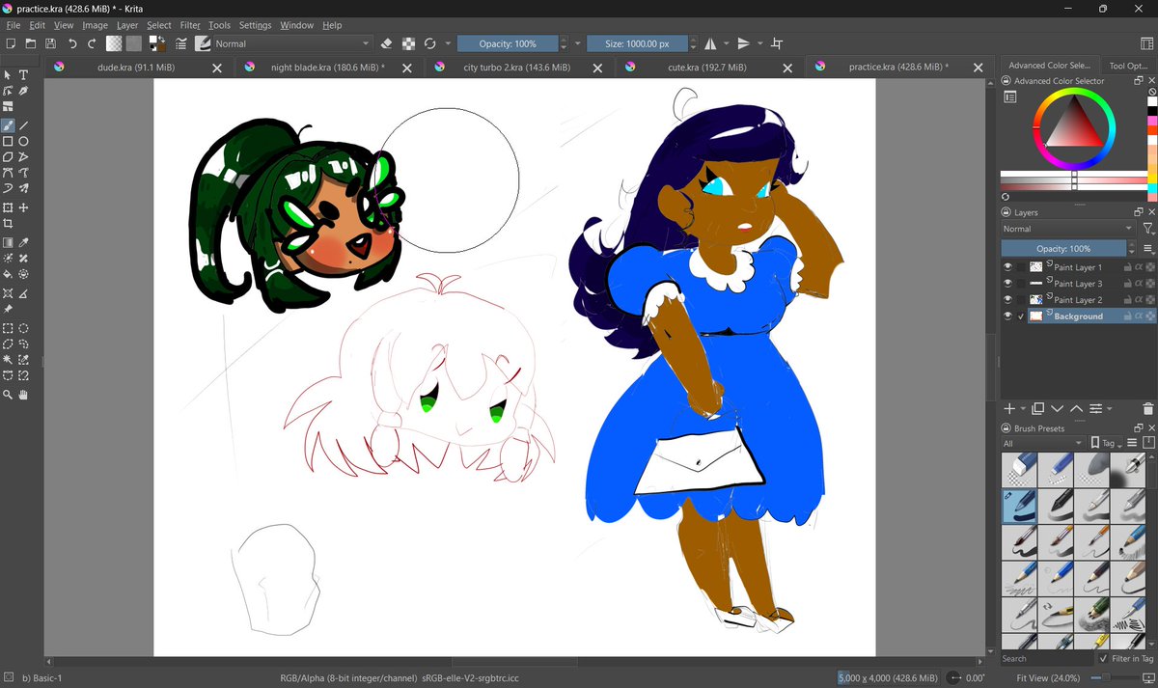Click the Undo arrow icon

[x=72, y=43]
